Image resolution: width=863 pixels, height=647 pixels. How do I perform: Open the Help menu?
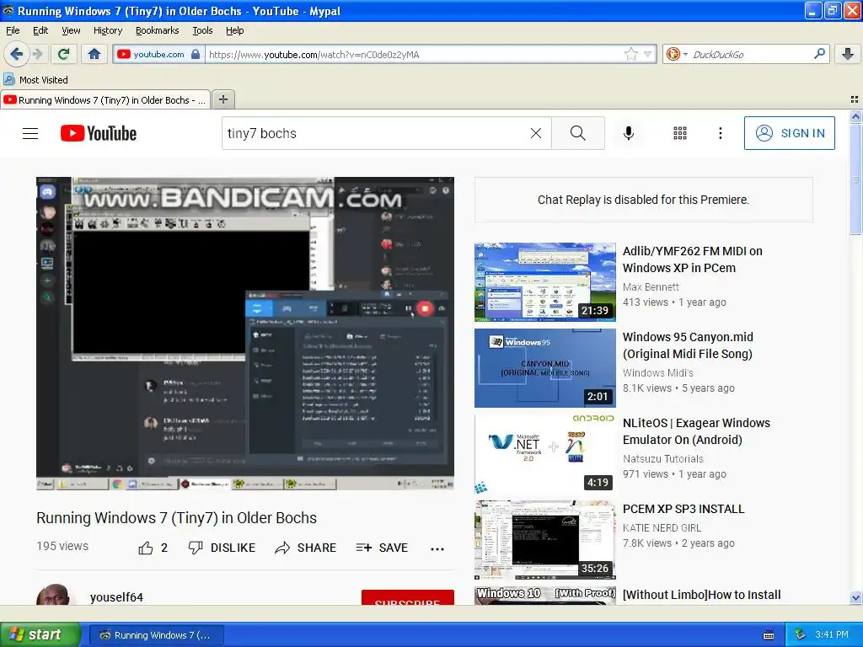pyautogui.click(x=235, y=30)
